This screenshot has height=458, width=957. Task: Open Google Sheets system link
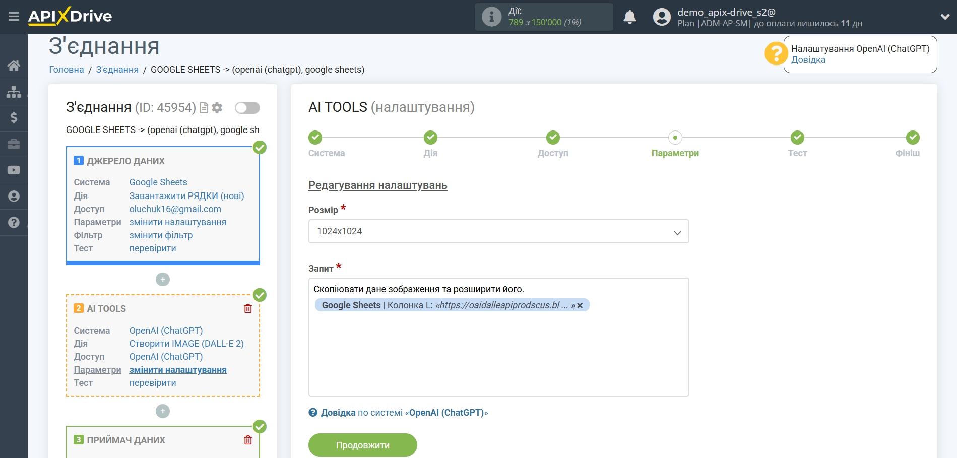point(158,182)
